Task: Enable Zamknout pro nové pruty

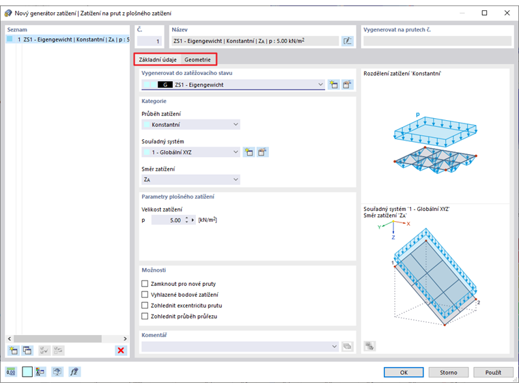Action: click(145, 283)
